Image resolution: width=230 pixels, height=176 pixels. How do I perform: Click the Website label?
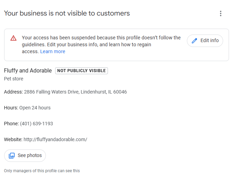13,139
